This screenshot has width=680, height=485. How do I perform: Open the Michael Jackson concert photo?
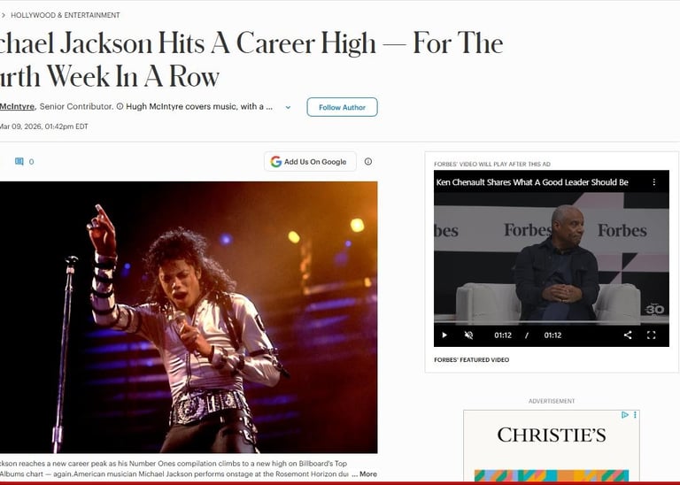coord(189,317)
